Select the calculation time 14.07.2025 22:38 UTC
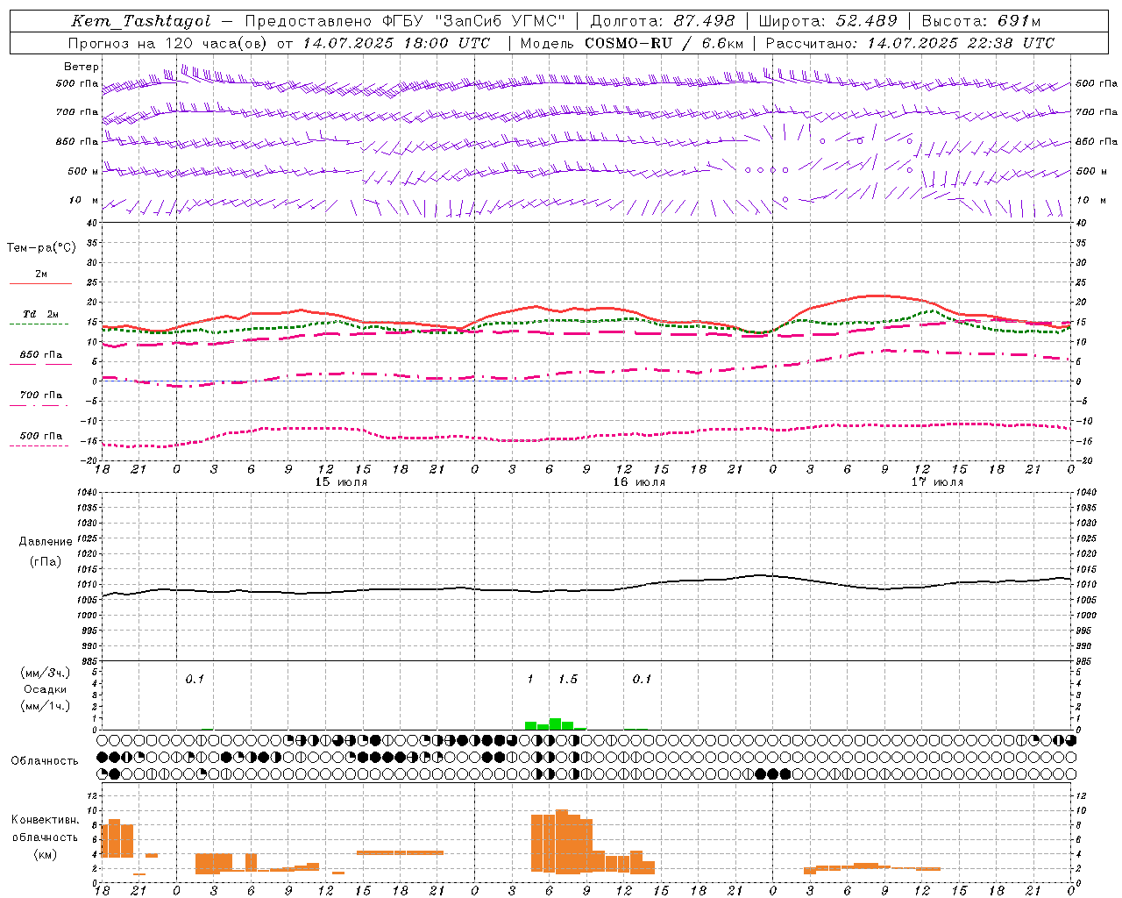This screenshot has width=1122, height=898. point(961,43)
